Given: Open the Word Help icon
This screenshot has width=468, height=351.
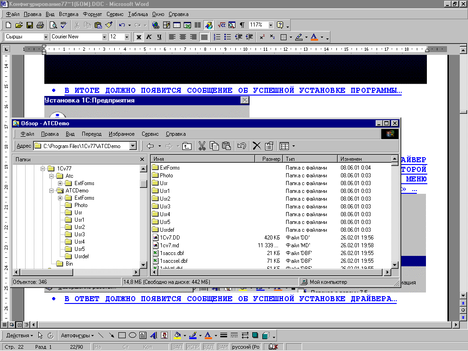Looking at the screenshot, I should (280, 25).
